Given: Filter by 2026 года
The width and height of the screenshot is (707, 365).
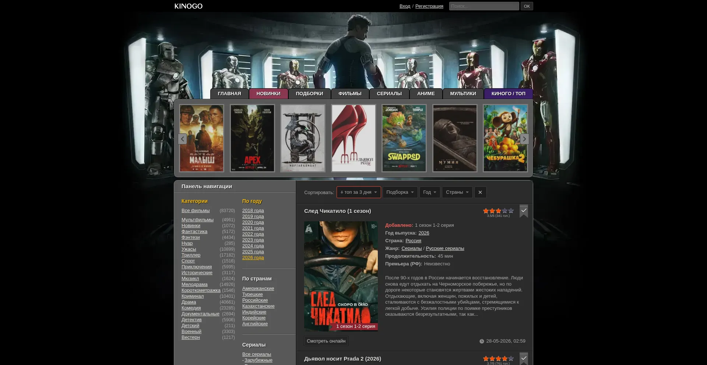Looking at the screenshot, I should 253,258.
